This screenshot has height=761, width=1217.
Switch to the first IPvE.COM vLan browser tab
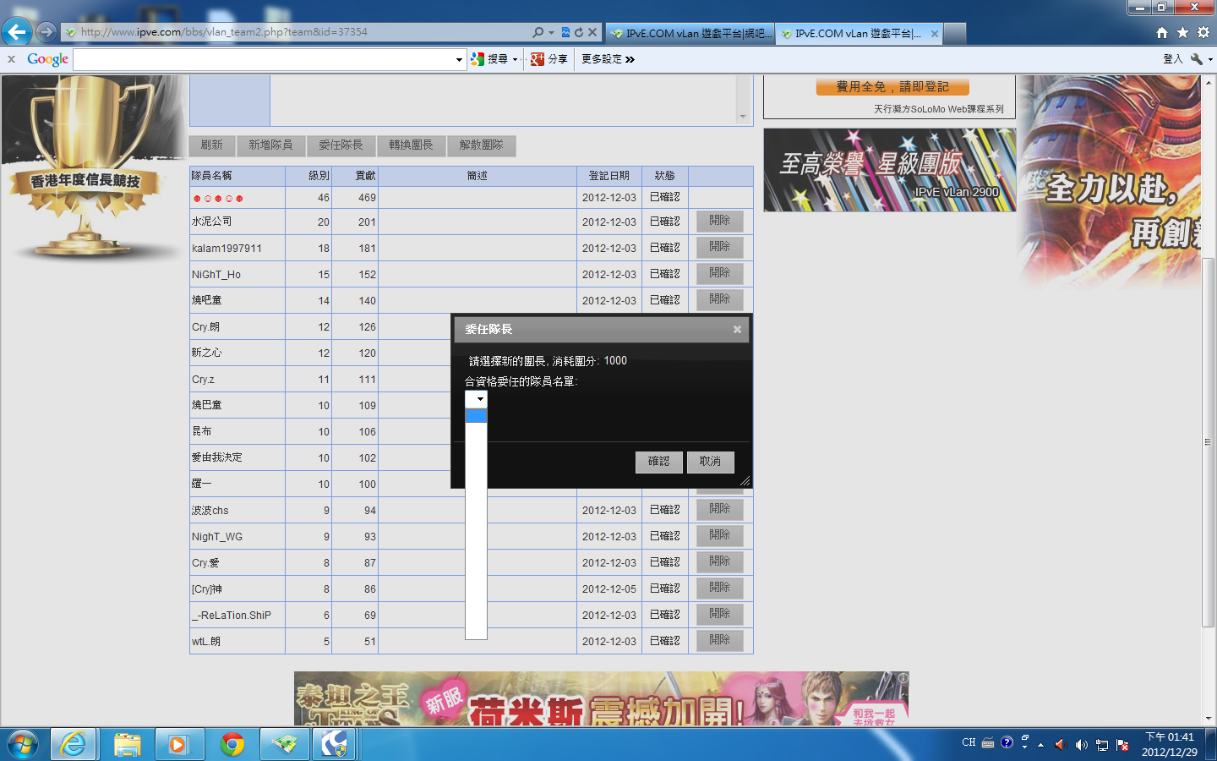pyautogui.click(x=690, y=34)
